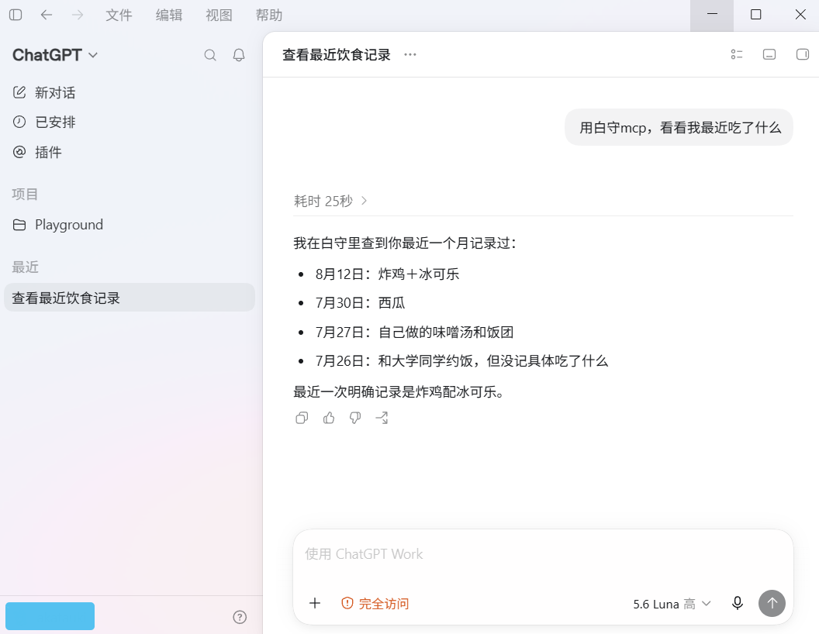Open the 编辑 menu

[169, 16]
